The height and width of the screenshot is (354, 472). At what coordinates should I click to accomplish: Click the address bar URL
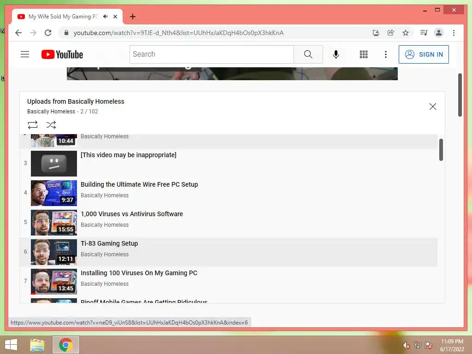pyautogui.click(x=178, y=33)
